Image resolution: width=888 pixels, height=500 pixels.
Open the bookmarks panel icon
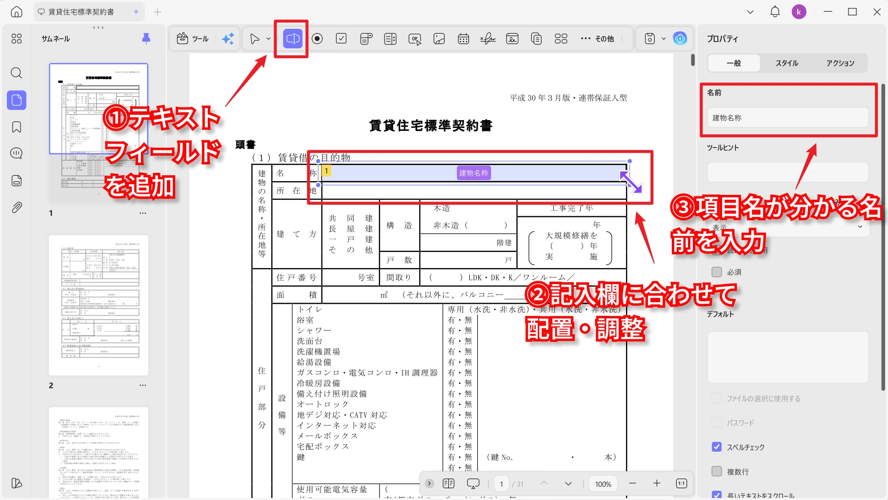[x=17, y=127]
